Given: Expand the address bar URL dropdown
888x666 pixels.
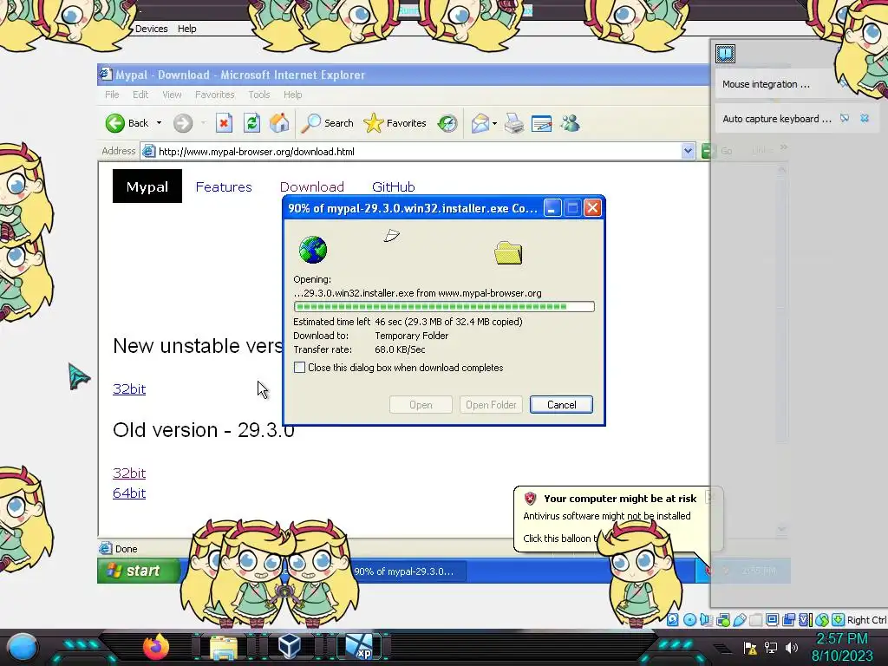Looking at the screenshot, I should [x=688, y=151].
